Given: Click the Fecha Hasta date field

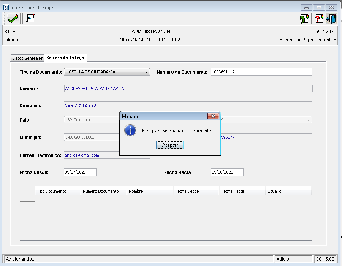Looking at the screenshot, I should click(x=227, y=172).
